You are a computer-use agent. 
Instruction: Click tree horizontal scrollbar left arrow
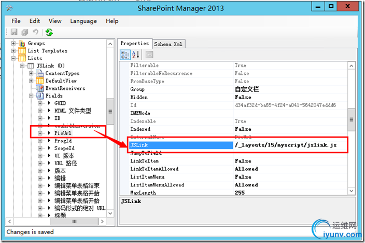[x=9, y=222]
